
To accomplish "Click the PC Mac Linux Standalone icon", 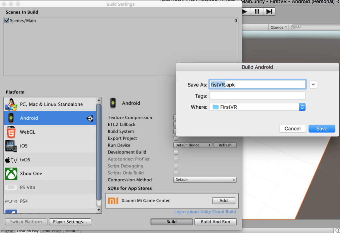I will [11, 104].
